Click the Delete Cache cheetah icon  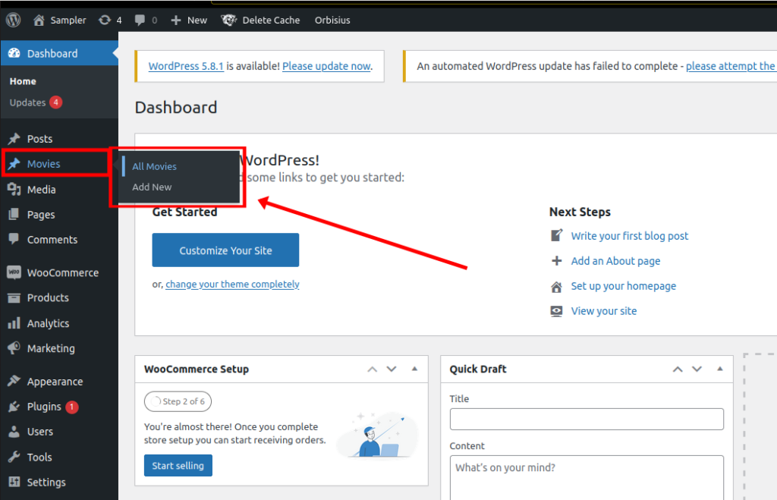click(229, 20)
